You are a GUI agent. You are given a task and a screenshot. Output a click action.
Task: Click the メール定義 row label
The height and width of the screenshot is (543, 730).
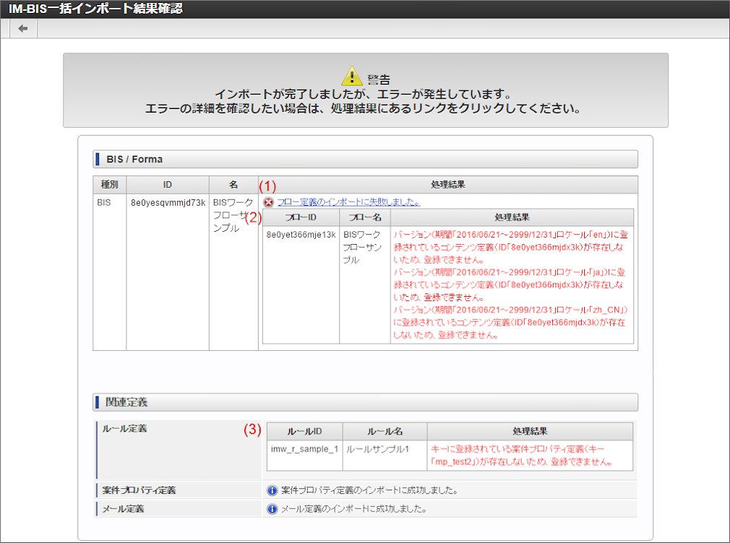(x=124, y=509)
